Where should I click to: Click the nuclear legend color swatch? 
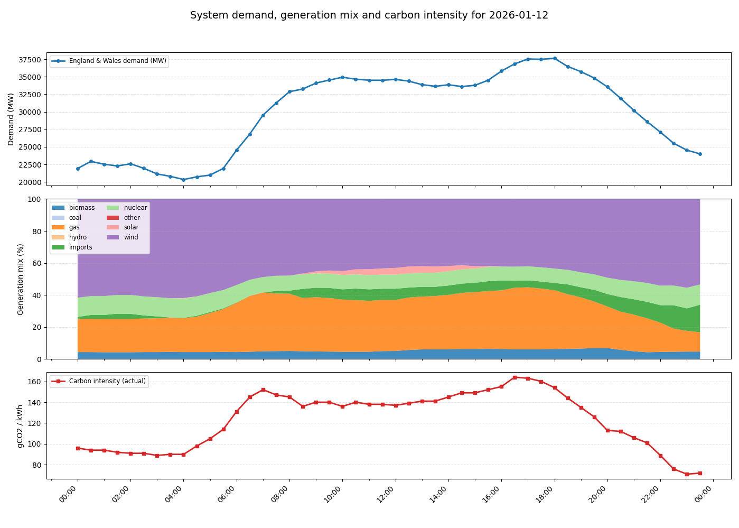tap(114, 208)
